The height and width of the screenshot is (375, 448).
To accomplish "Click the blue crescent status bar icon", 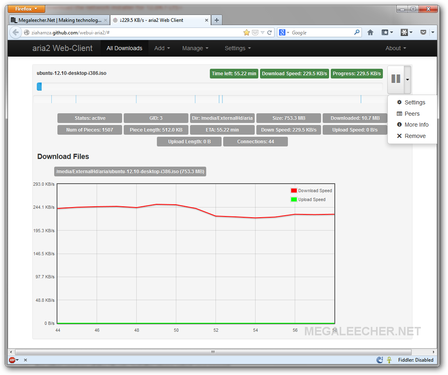I will click(380, 360).
